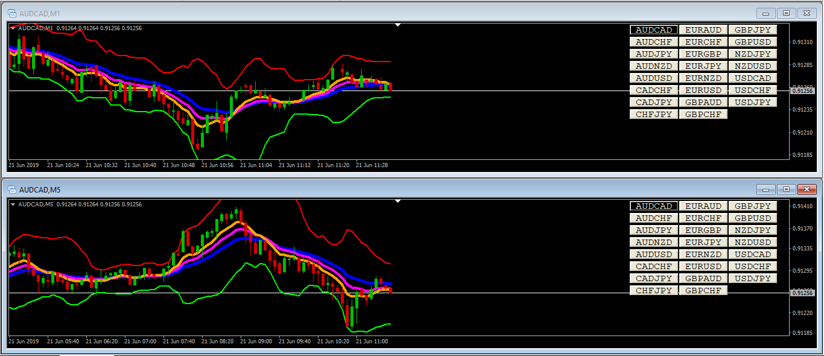Click the chart shift marker atop the M5 chart
This screenshot has width=824, height=356.
[398, 201]
